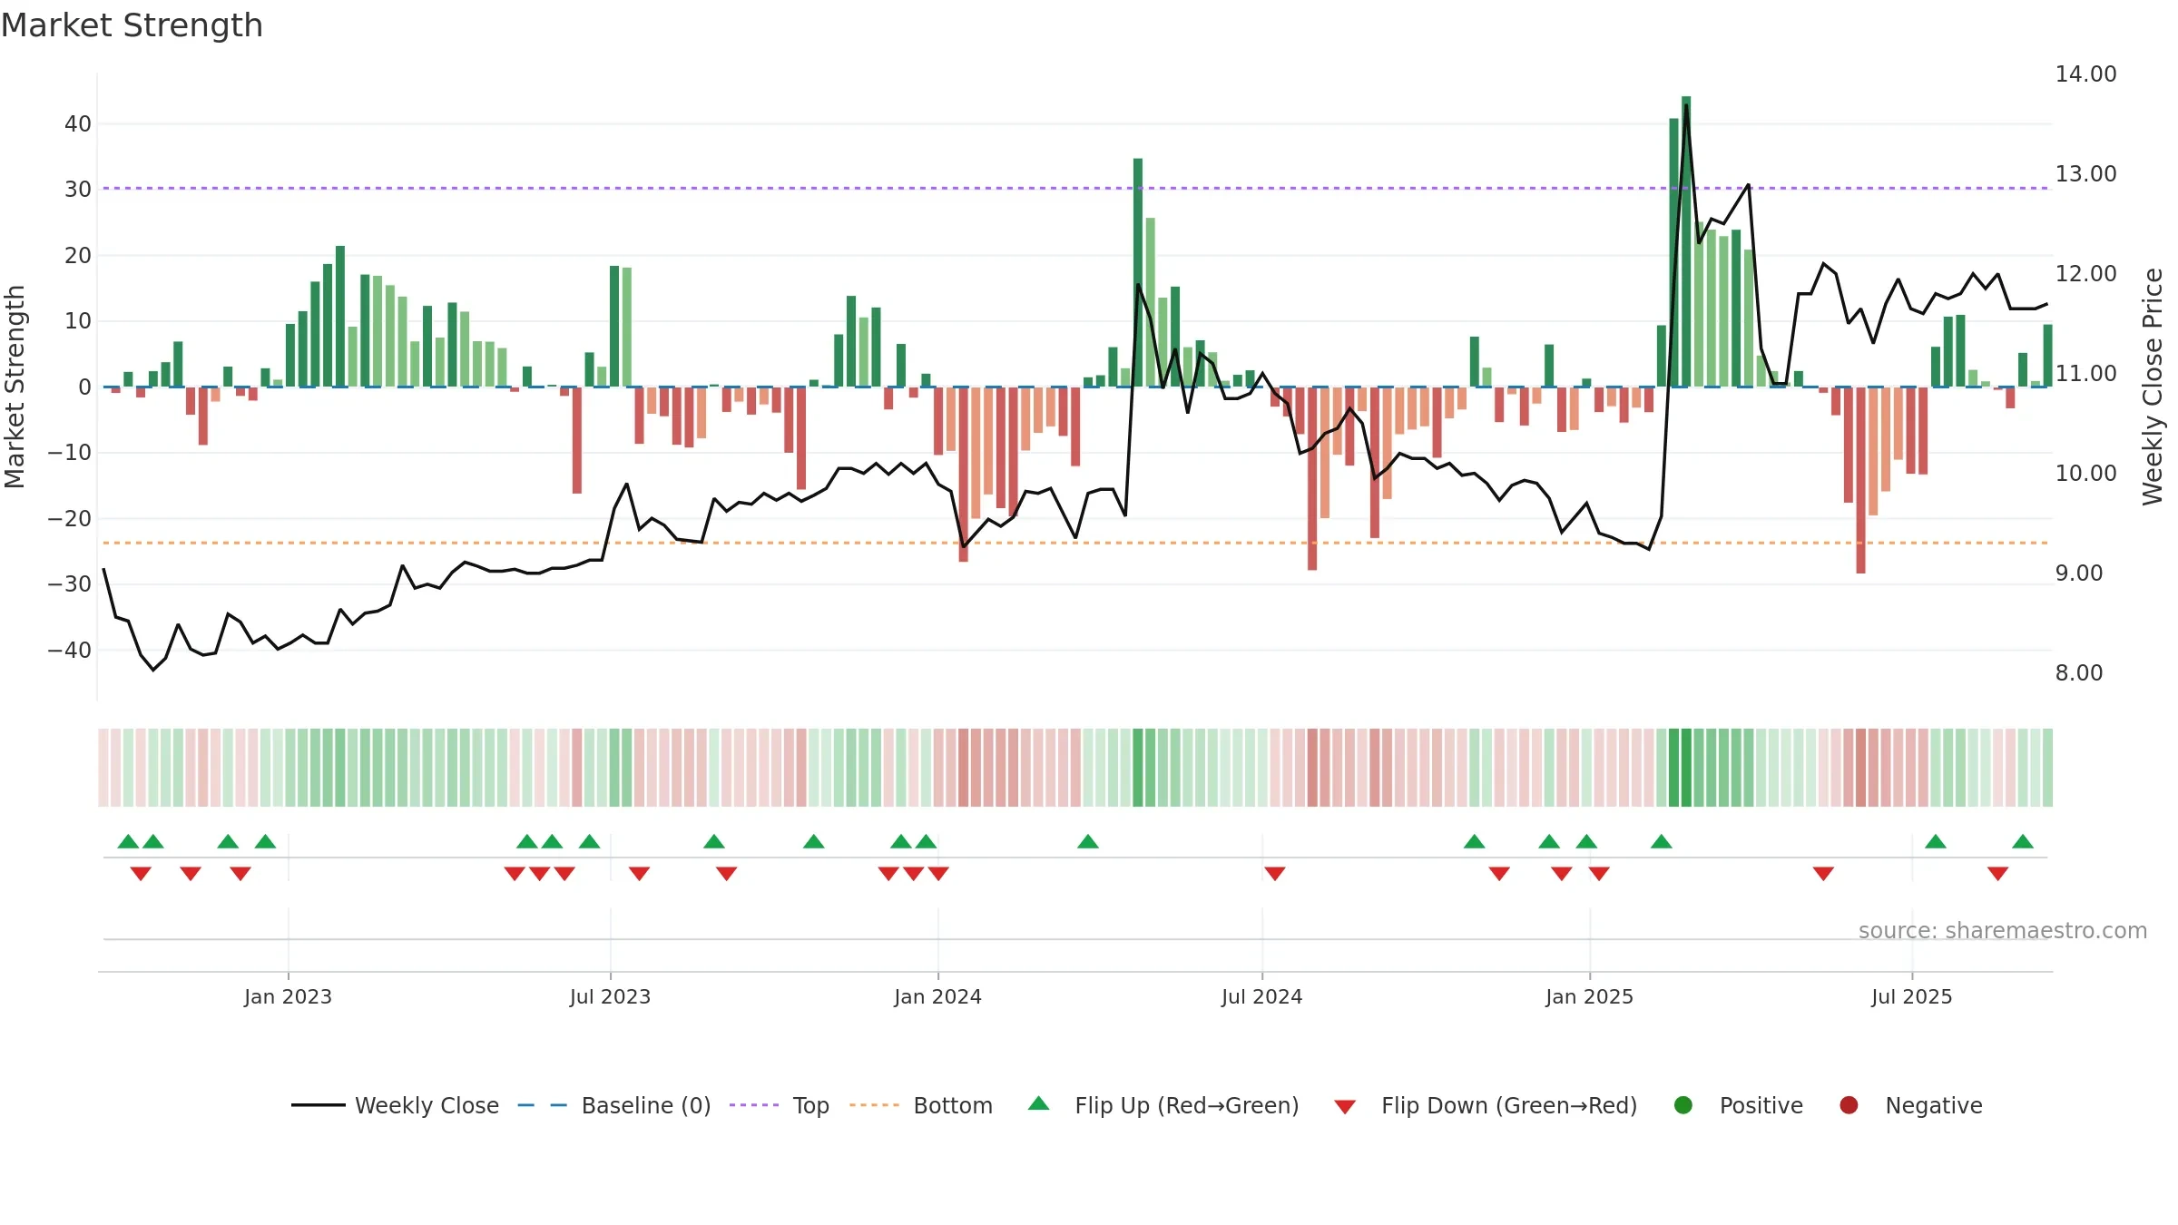Screen dimensions: 2178x1225
Task: Click the dark green heat strip cell in 2025
Action: [x=1686, y=768]
